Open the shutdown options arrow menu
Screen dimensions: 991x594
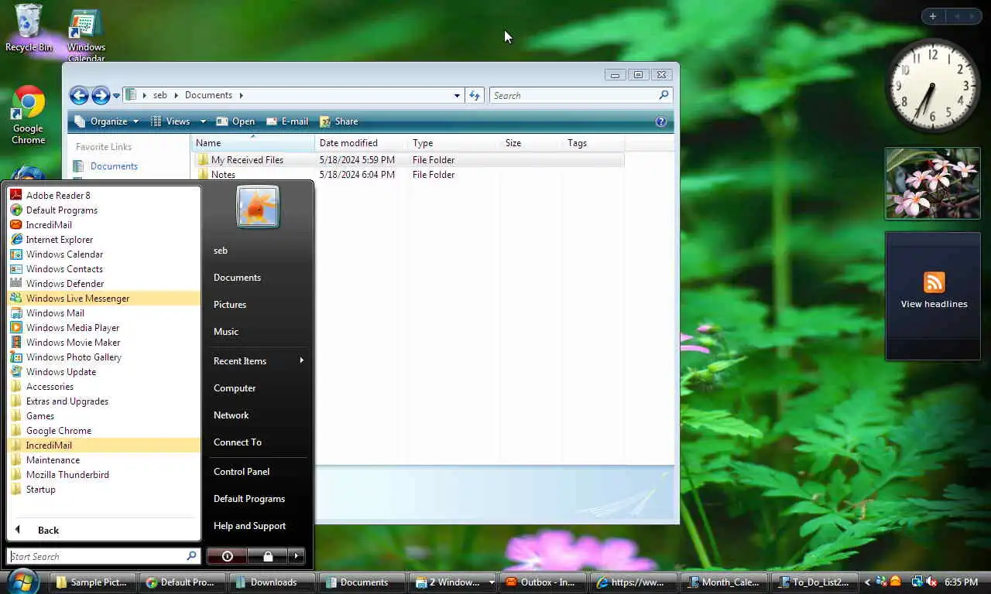tap(297, 556)
